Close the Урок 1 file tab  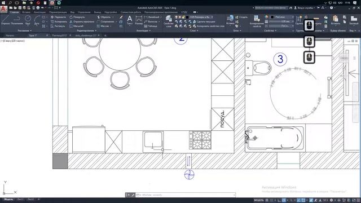[x=47, y=36]
